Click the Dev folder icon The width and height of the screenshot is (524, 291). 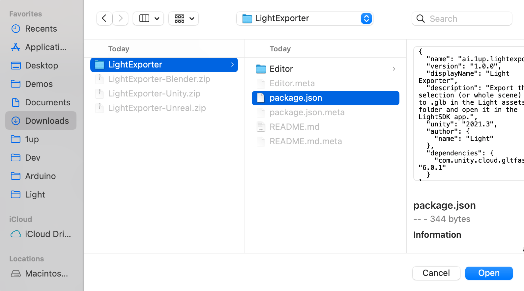[16, 158]
